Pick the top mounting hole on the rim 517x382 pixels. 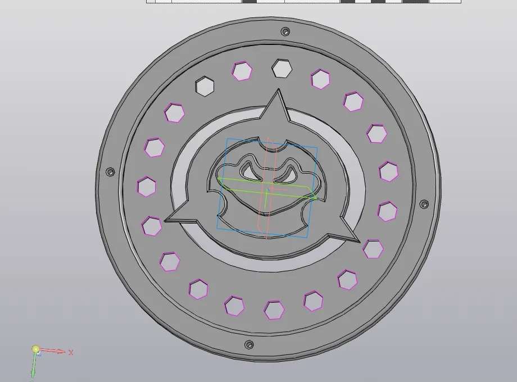click(285, 31)
